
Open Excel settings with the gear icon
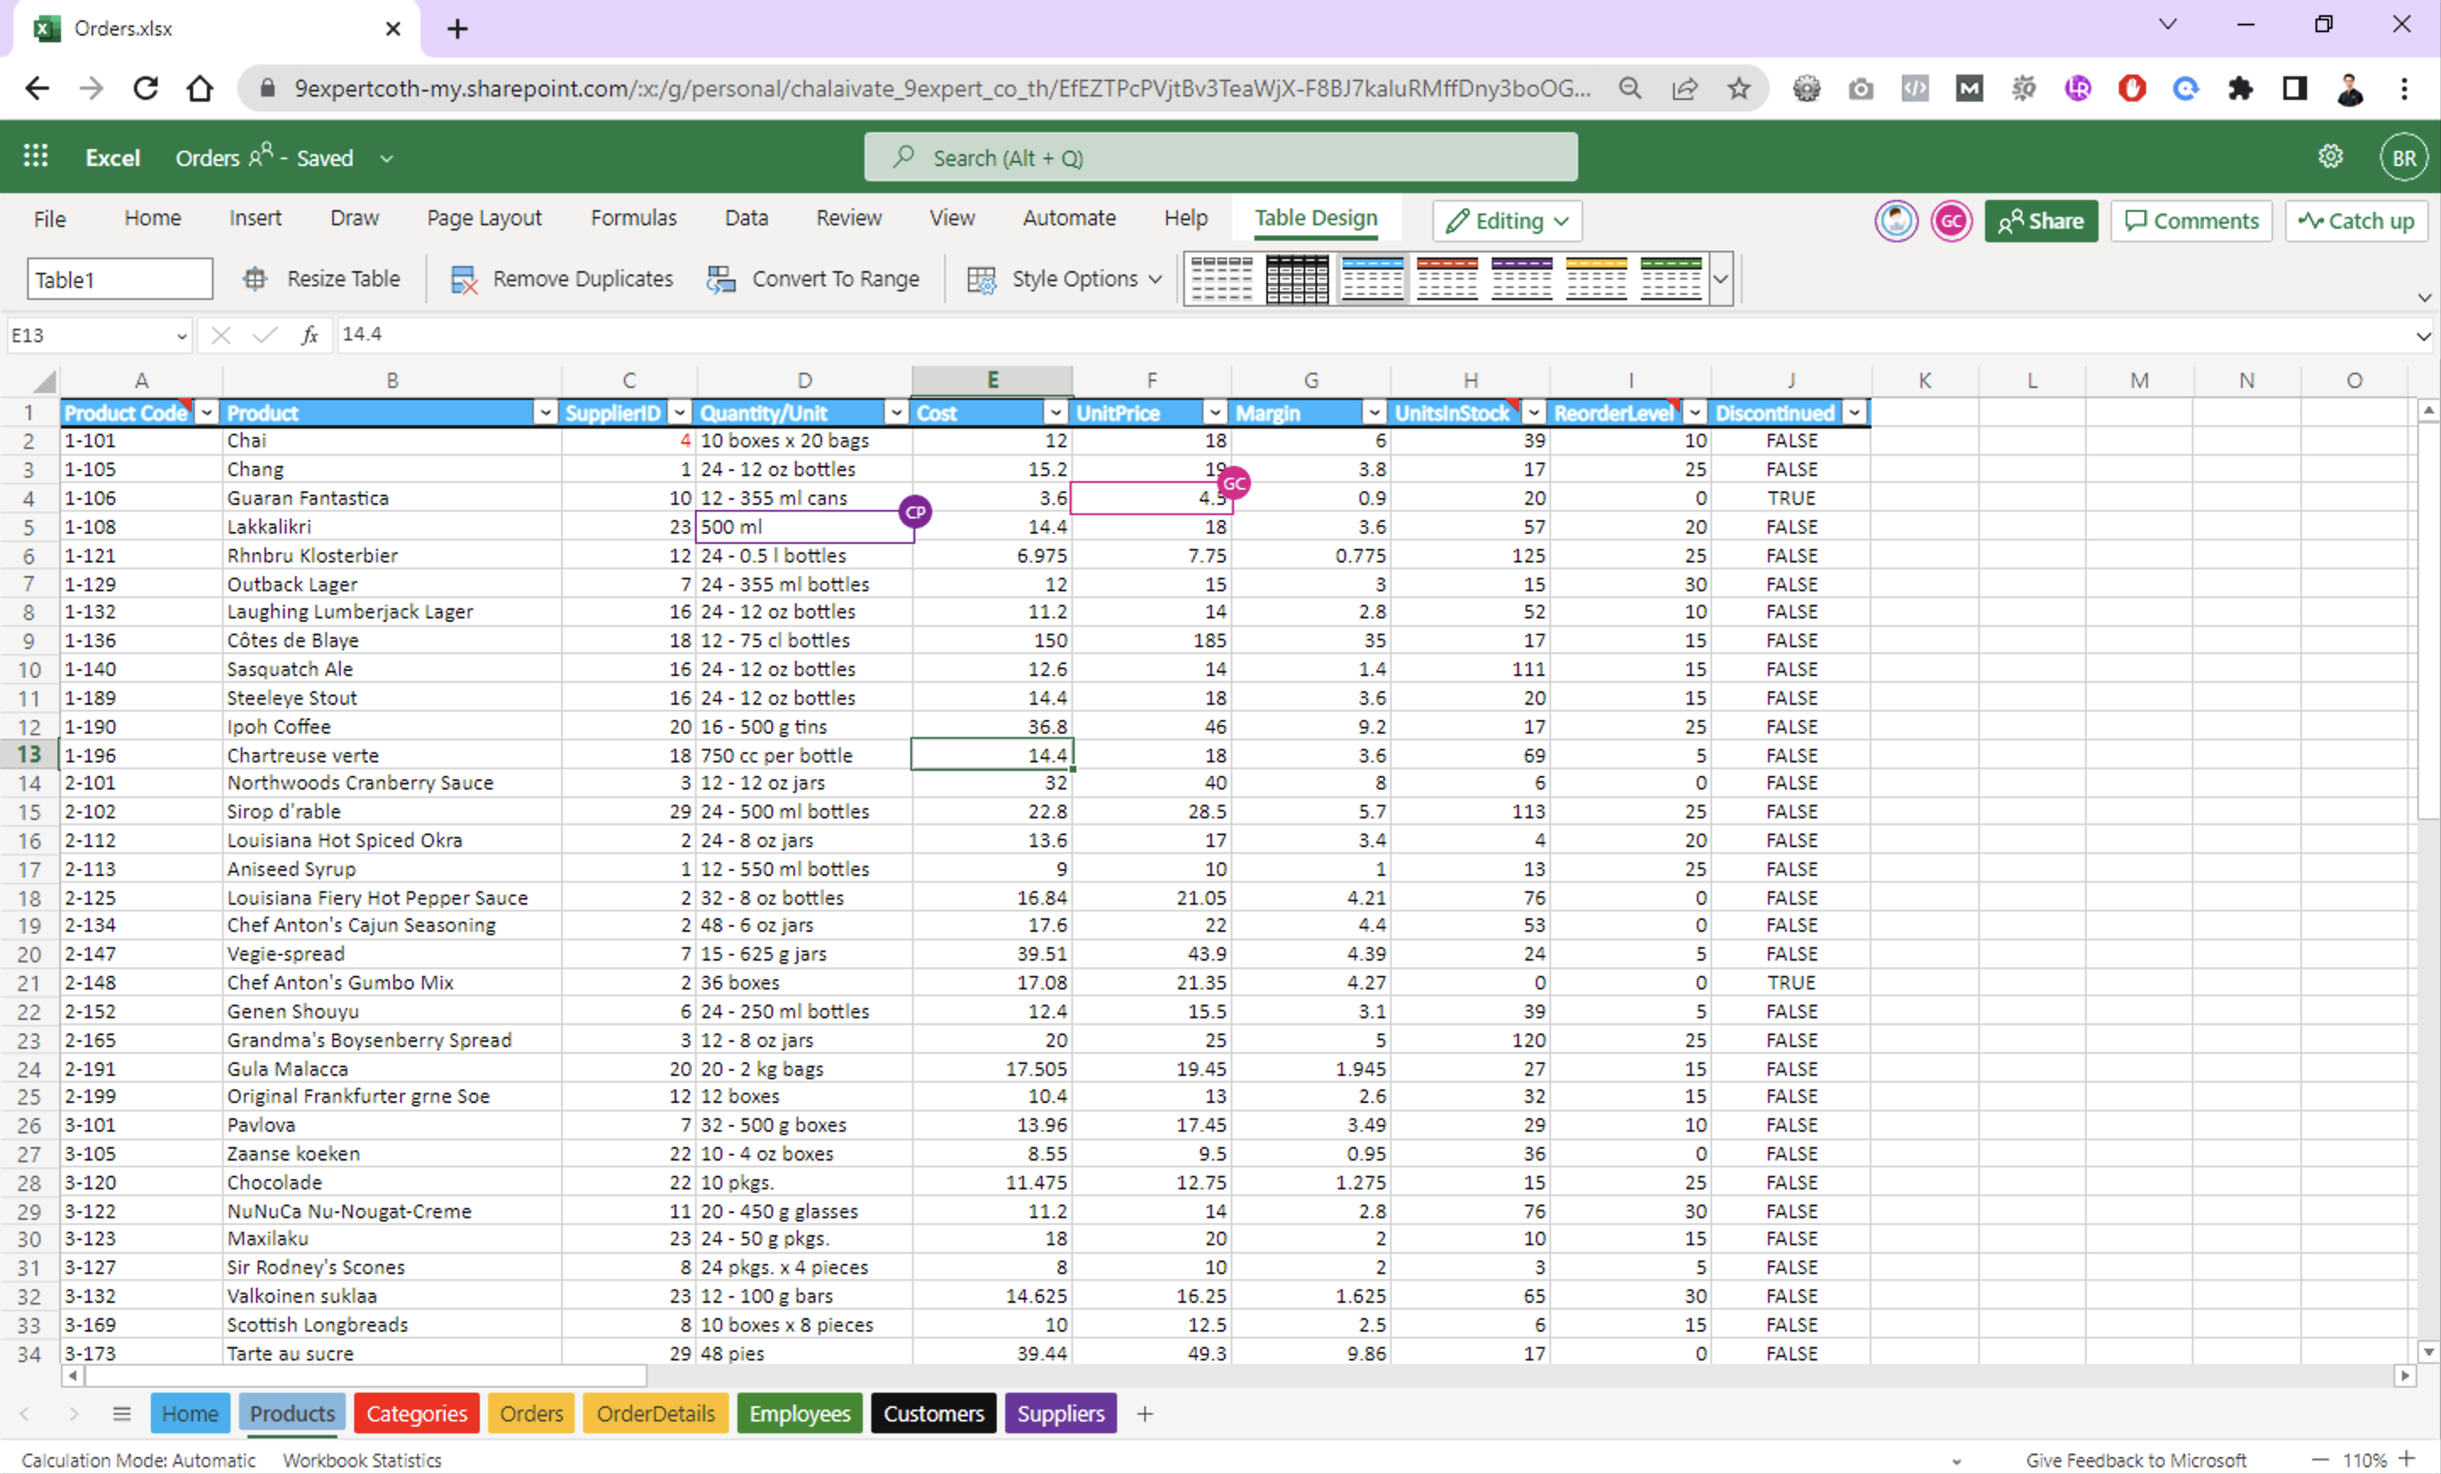pos(2330,157)
